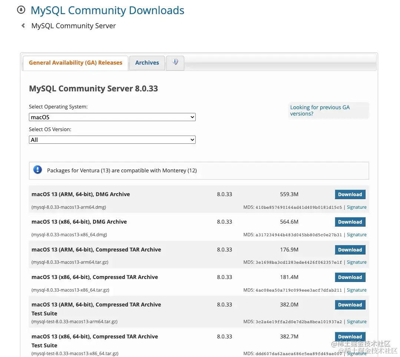Open the Select Operating System dropdown
This screenshot has height=357, width=400.
click(112, 117)
